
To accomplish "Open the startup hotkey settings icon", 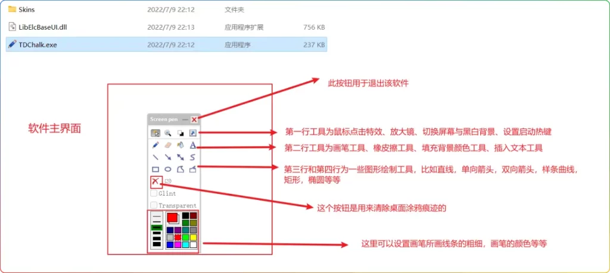I will pyautogui.click(x=193, y=133).
